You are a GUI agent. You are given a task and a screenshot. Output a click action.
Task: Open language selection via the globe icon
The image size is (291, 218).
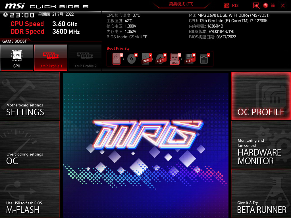[266, 6]
